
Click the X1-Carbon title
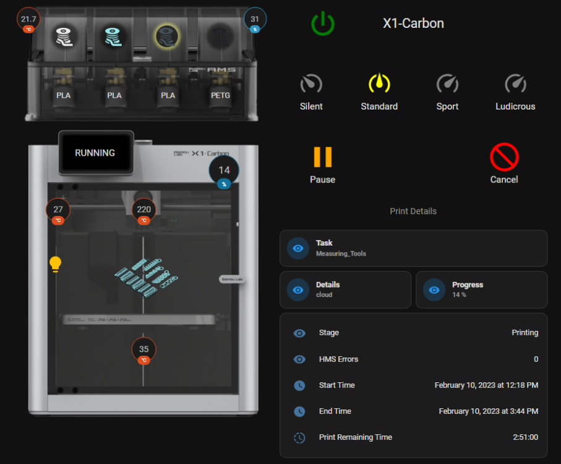[413, 24]
